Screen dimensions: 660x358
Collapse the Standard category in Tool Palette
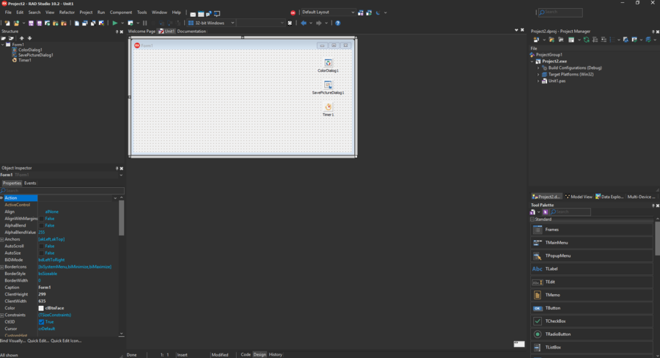(532, 219)
